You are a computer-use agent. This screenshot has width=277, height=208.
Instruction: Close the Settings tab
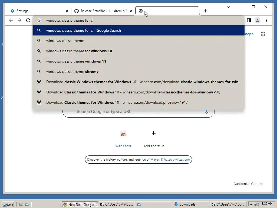pyautogui.click(x=67, y=11)
